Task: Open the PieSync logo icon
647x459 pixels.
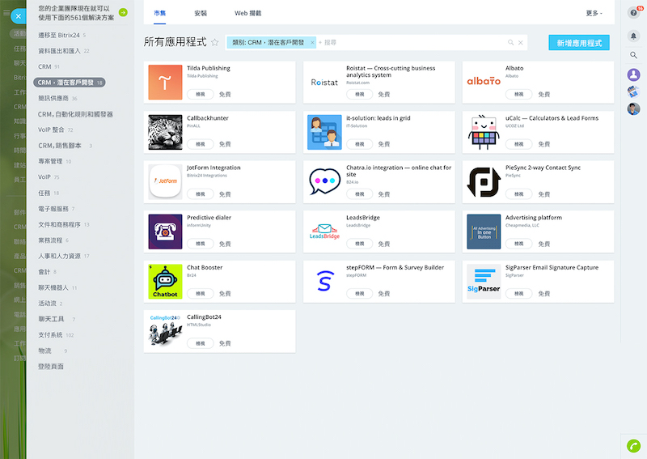Action: [x=484, y=182]
